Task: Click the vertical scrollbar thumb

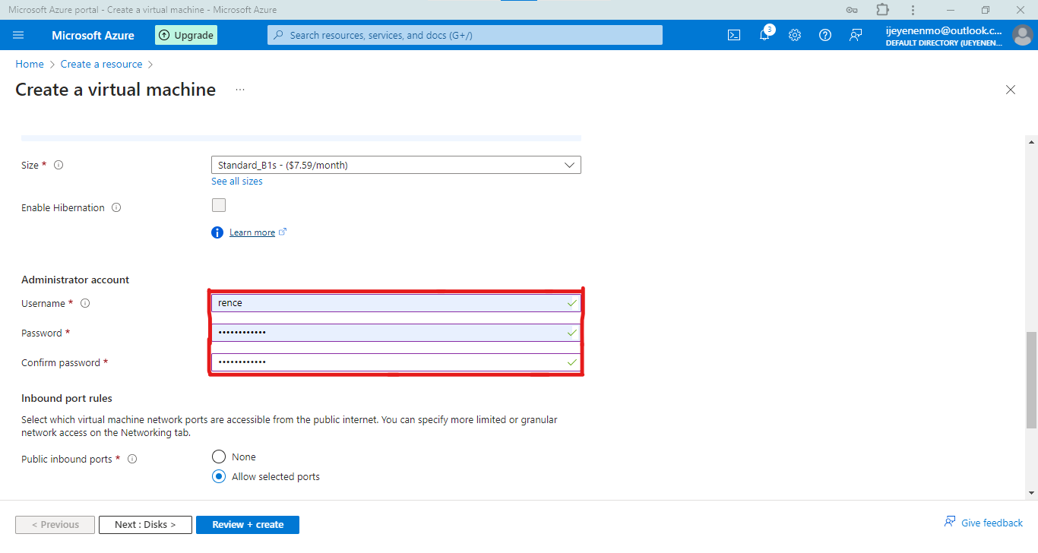Action: click(x=1031, y=381)
